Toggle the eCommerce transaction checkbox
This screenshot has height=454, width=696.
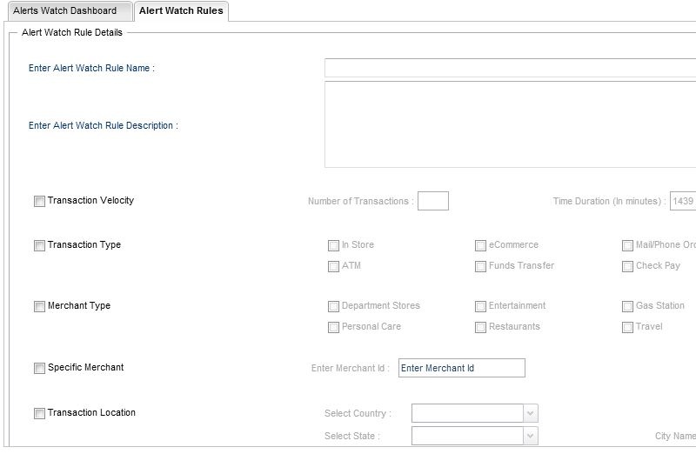[480, 245]
